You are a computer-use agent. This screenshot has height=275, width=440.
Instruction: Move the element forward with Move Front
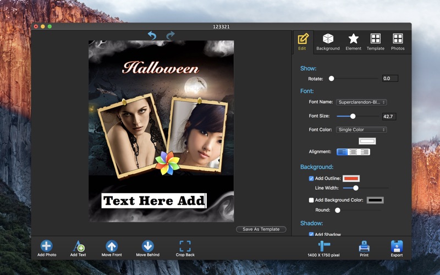(112, 246)
